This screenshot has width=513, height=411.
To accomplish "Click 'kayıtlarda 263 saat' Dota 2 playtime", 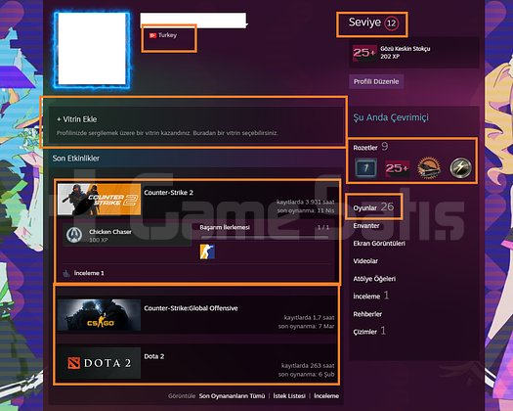I will click(x=308, y=365).
